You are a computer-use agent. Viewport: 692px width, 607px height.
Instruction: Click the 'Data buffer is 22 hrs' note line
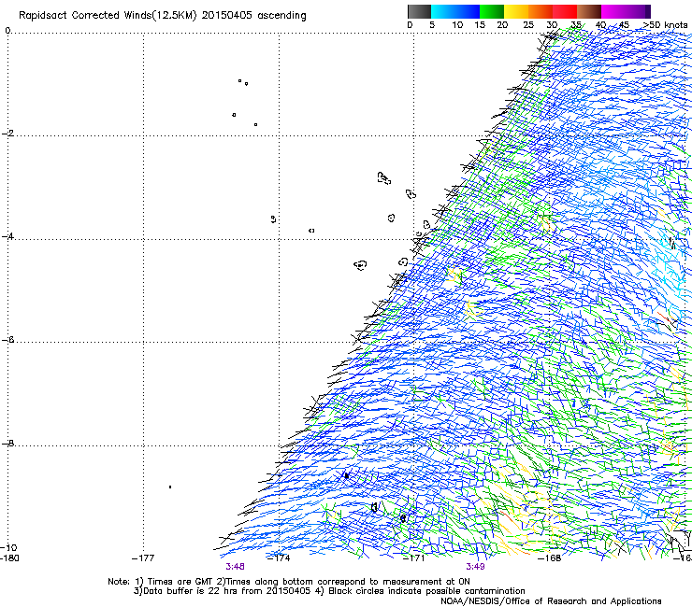329,591
